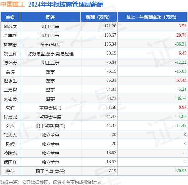
Task: Click change value 0.92
Action: 182,108
